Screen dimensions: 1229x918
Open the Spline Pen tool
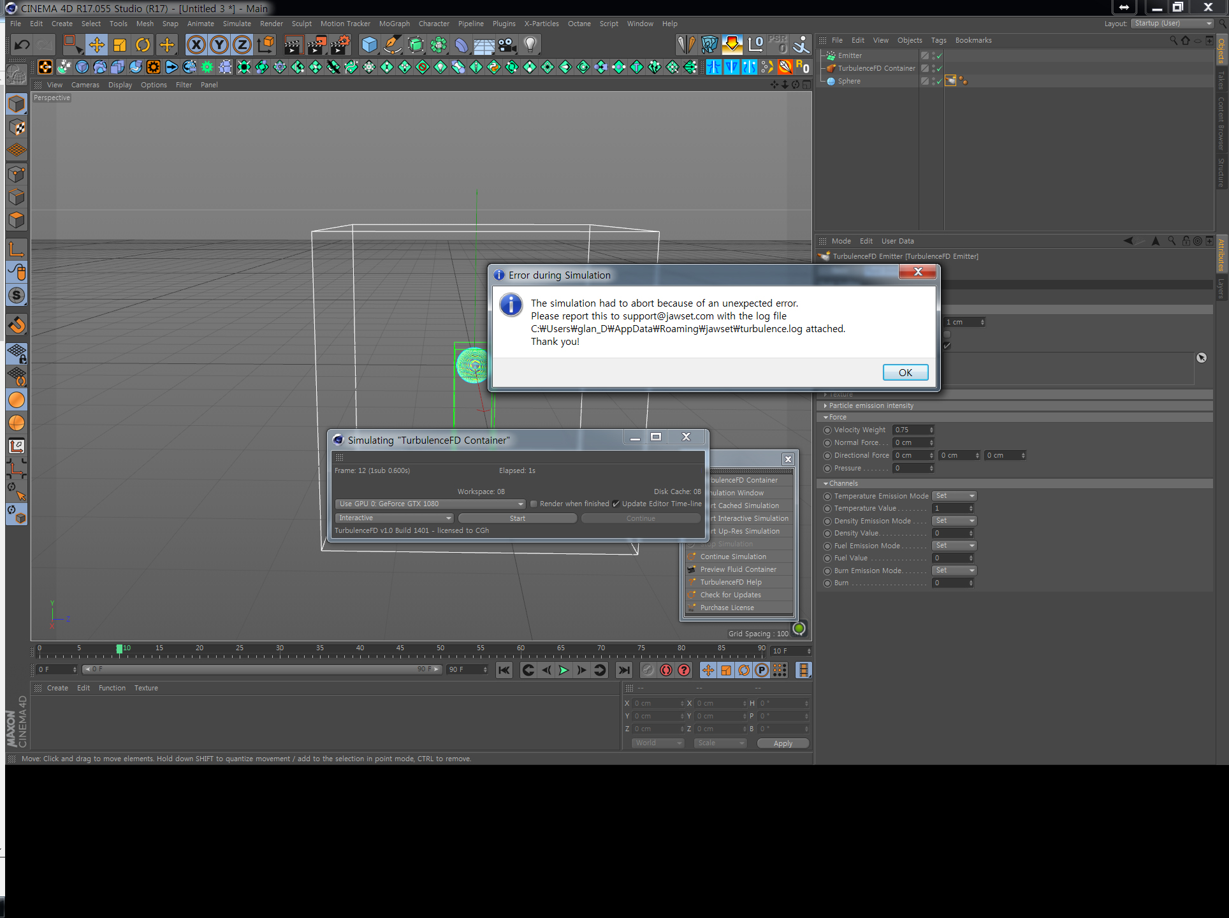393,45
